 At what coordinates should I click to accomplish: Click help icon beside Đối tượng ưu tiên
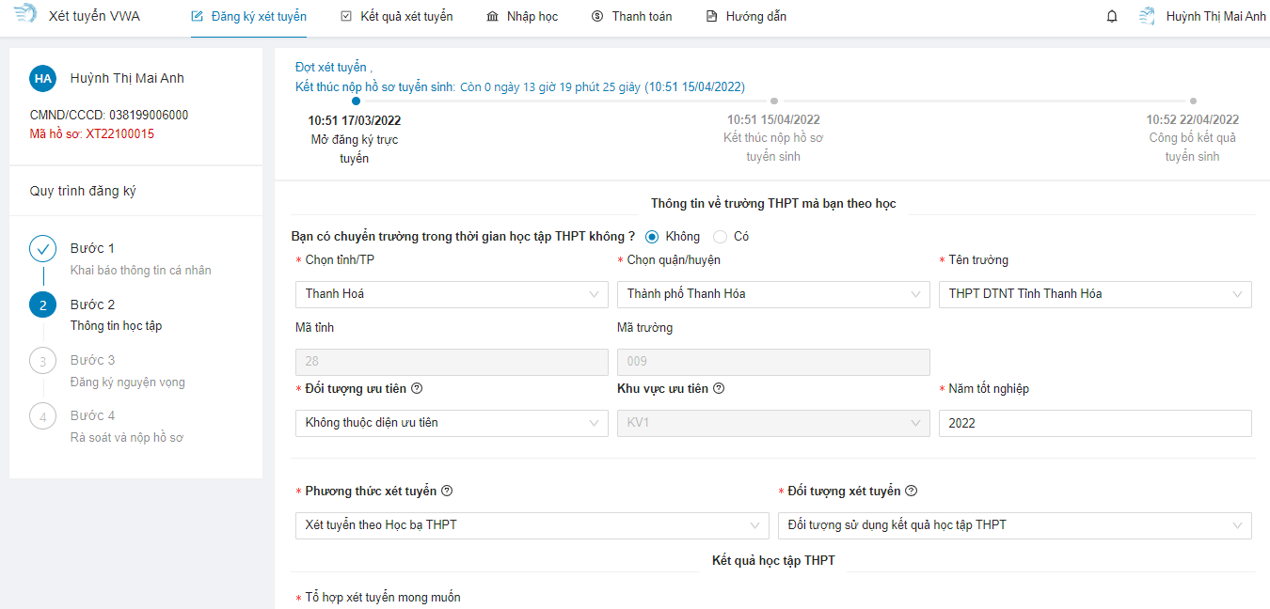417,388
